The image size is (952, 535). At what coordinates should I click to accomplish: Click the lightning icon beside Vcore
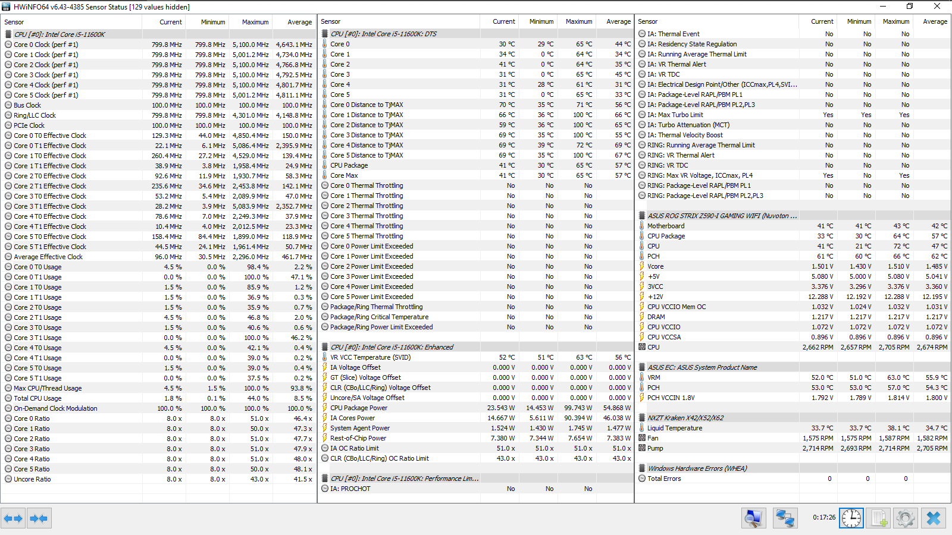(x=642, y=266)
